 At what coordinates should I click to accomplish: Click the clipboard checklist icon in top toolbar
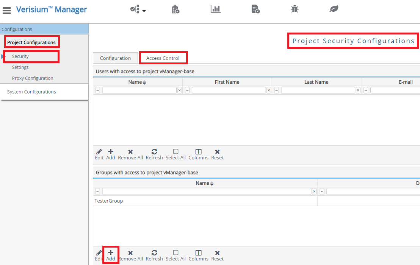[176, 9]
